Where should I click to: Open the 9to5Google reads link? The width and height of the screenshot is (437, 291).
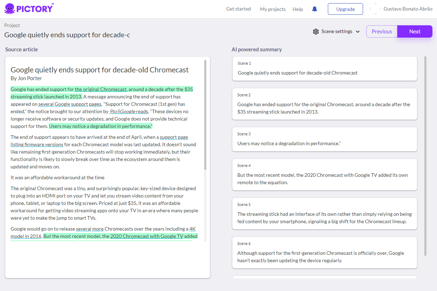[x=129, y=111]
